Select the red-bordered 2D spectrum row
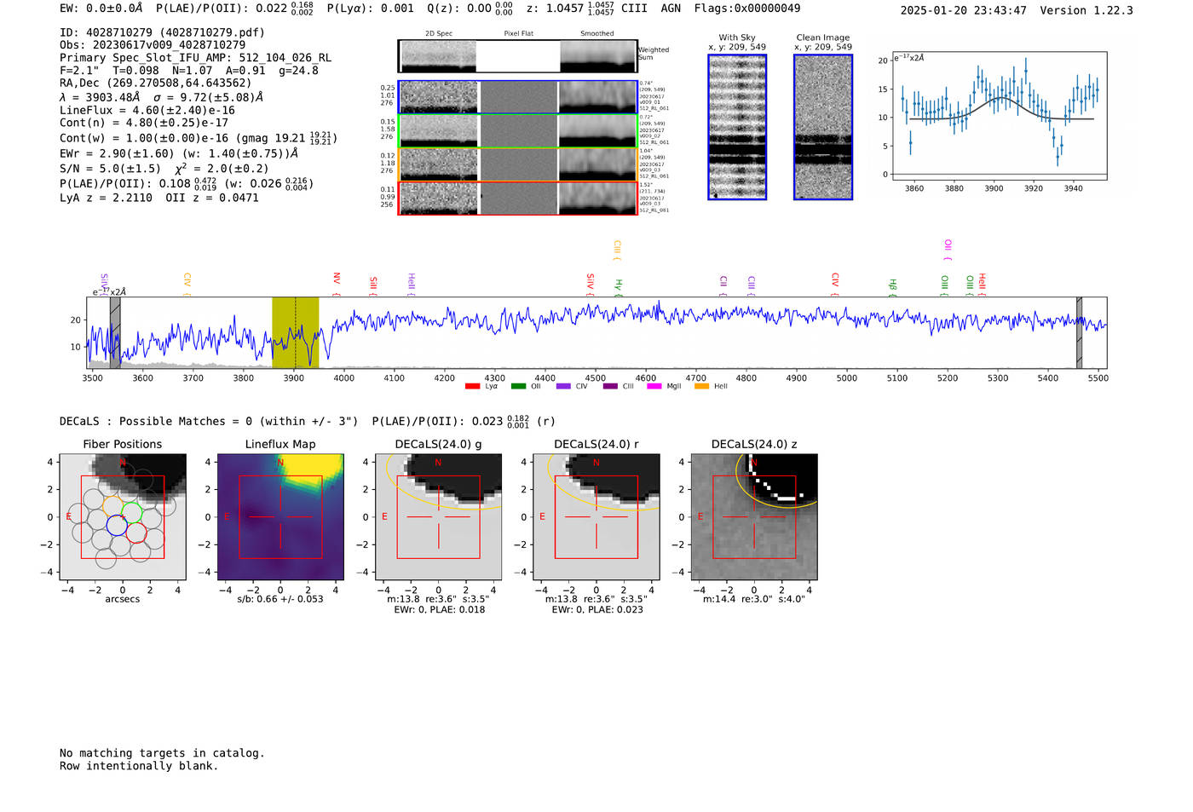Viewport: 1193px width, 812px height. coord(518,199)
